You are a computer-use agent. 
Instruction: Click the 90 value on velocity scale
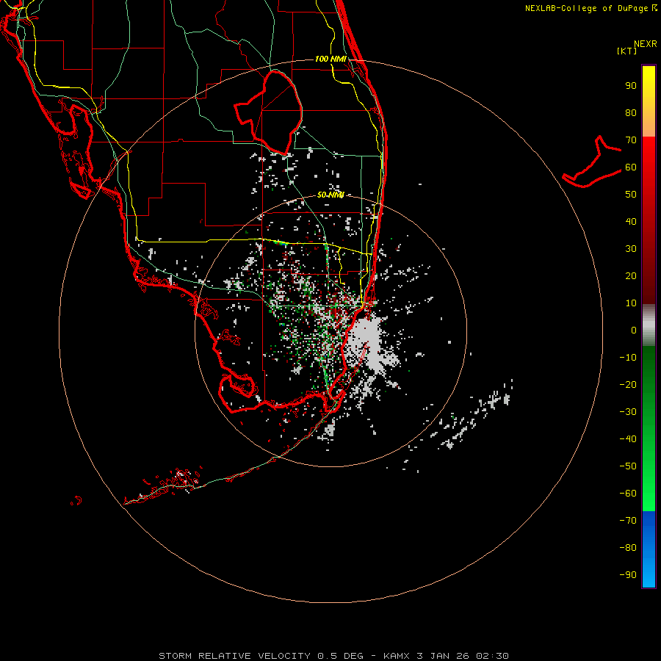point(631,86)
